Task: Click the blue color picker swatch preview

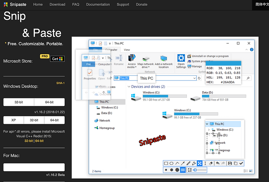Action: point(223,63)
